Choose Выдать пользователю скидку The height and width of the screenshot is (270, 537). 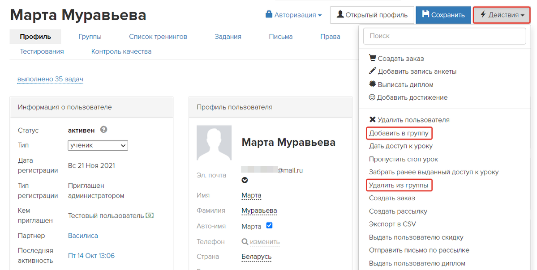416,237
